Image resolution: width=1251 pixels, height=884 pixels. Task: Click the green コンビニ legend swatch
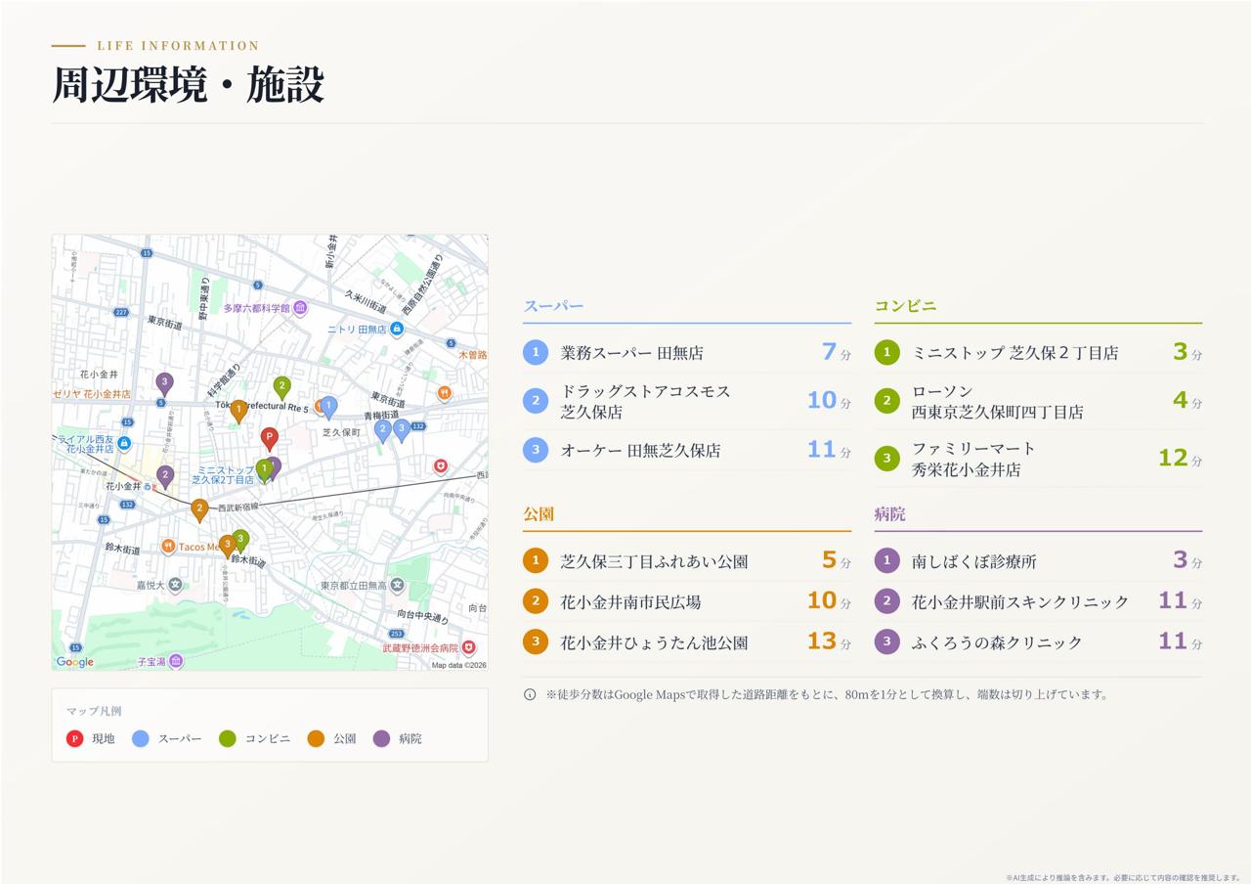tap(228, 738)
